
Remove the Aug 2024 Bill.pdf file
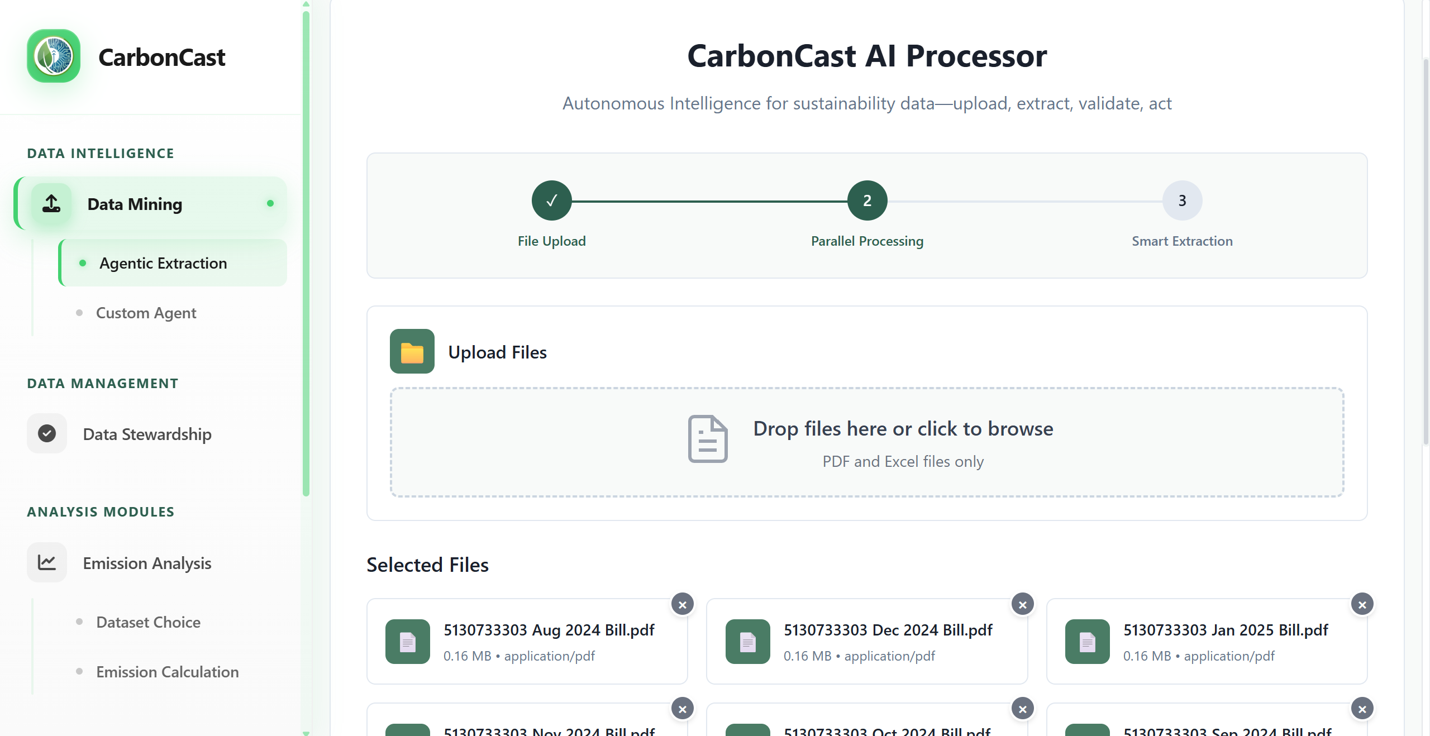pyautogui.click(x=683, y=605)
